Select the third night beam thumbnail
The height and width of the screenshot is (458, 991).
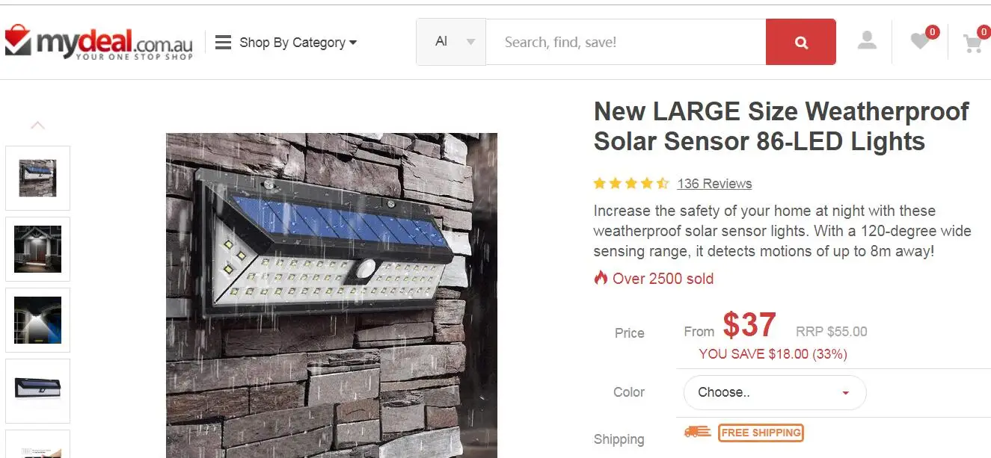pyautogui.click(x=37, y=320)
